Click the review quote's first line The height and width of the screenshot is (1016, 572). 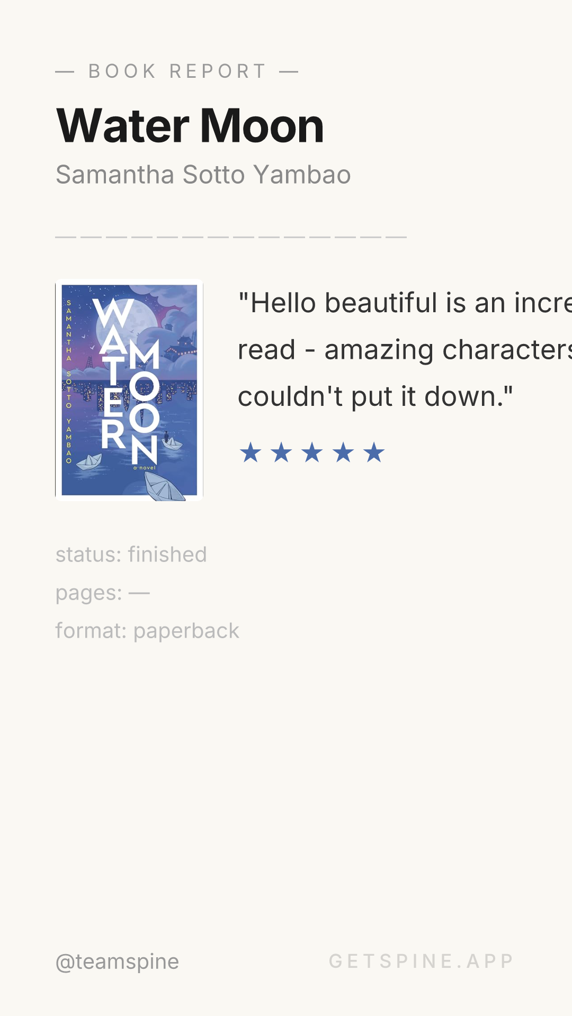[x=405, y=303]
